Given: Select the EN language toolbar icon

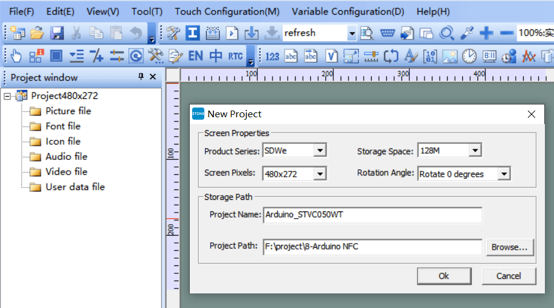Looking at the screenshot, I should (x=195, y=56).
